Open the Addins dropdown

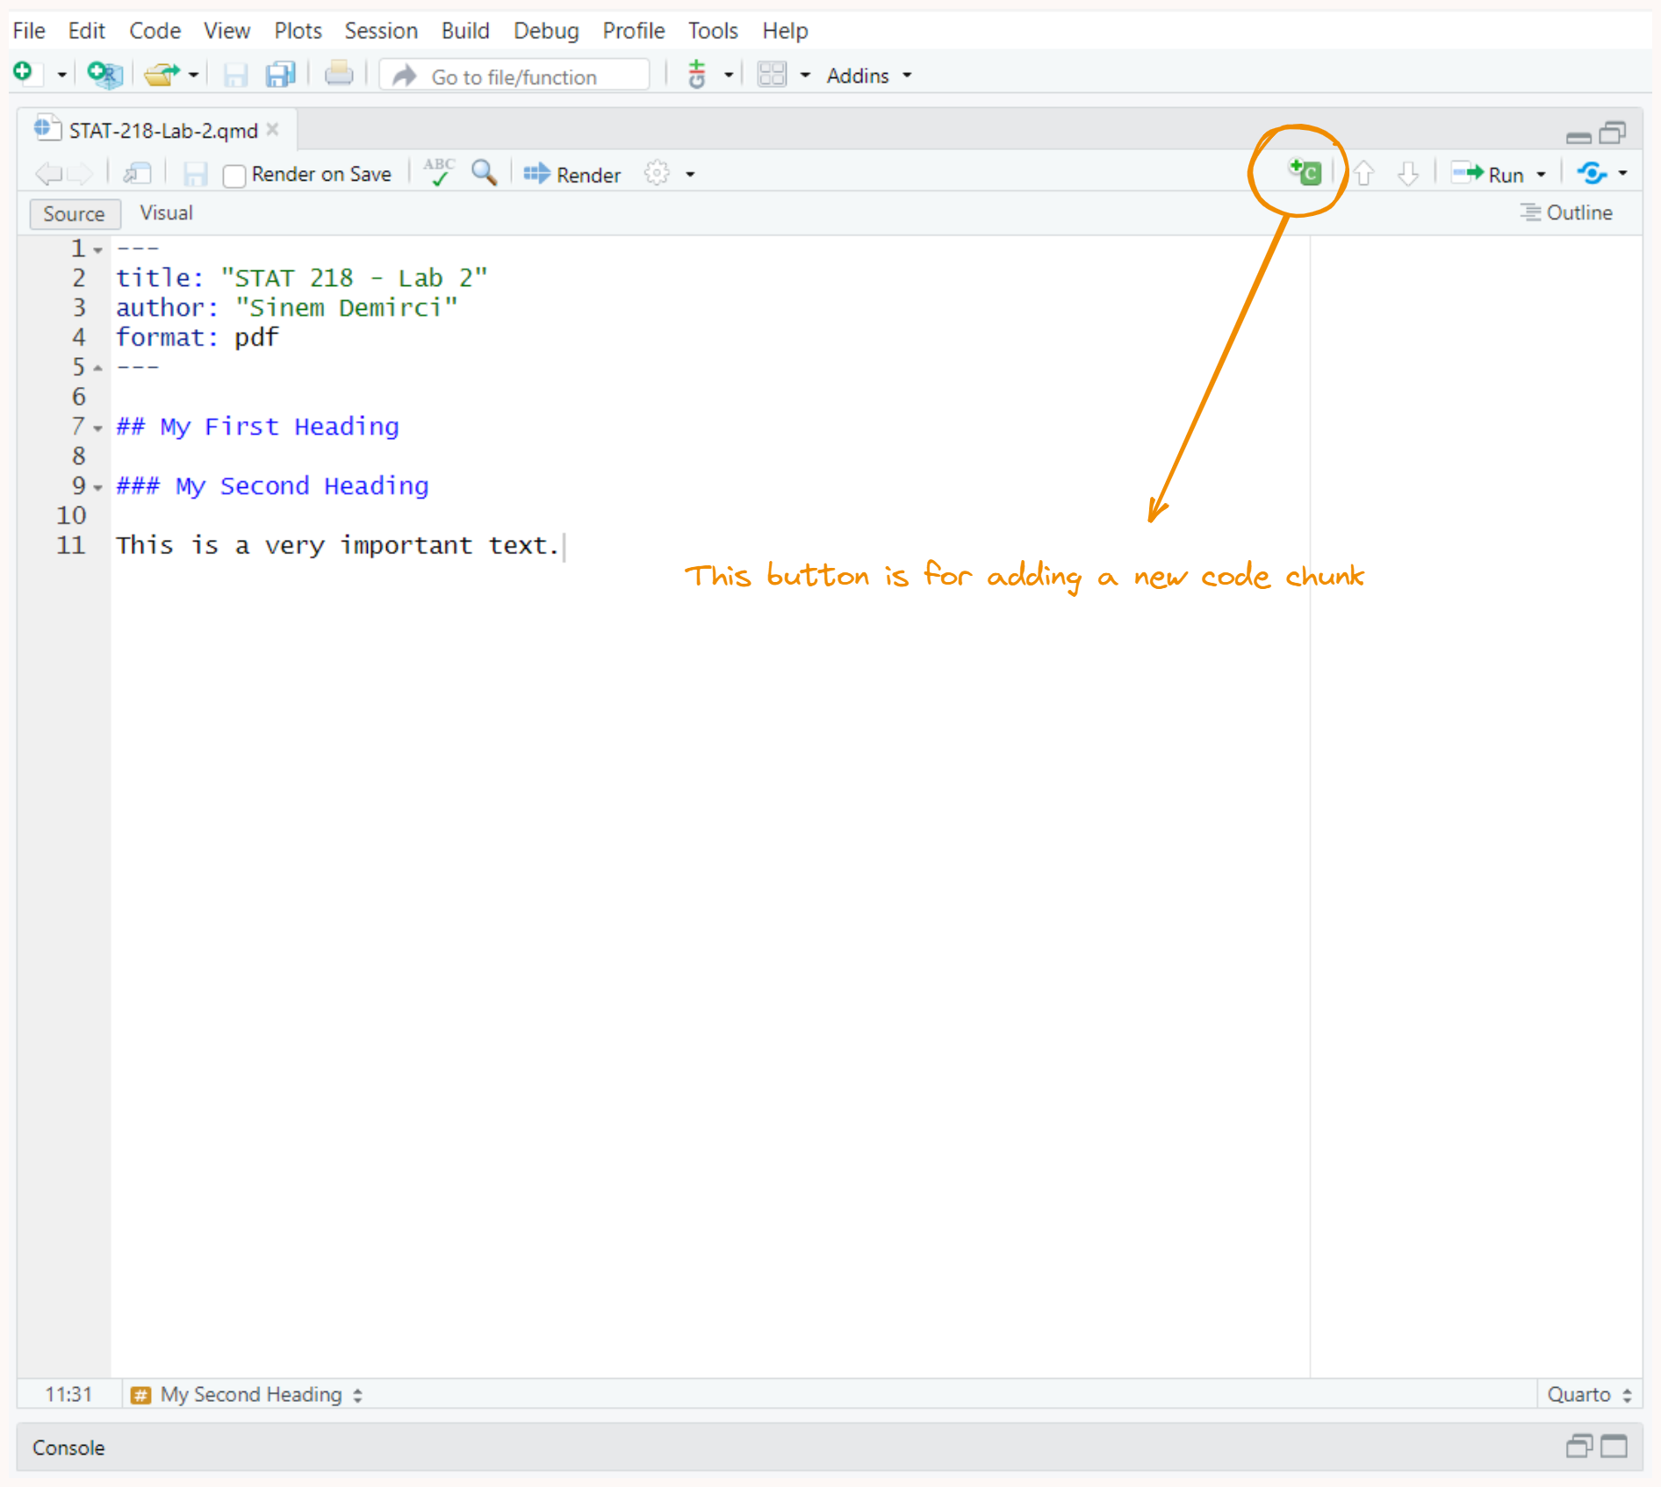click(x=868, y=76)
